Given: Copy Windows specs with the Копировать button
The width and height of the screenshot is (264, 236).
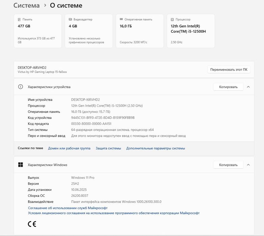Looking at the screenshot, I should coord(228,165).
